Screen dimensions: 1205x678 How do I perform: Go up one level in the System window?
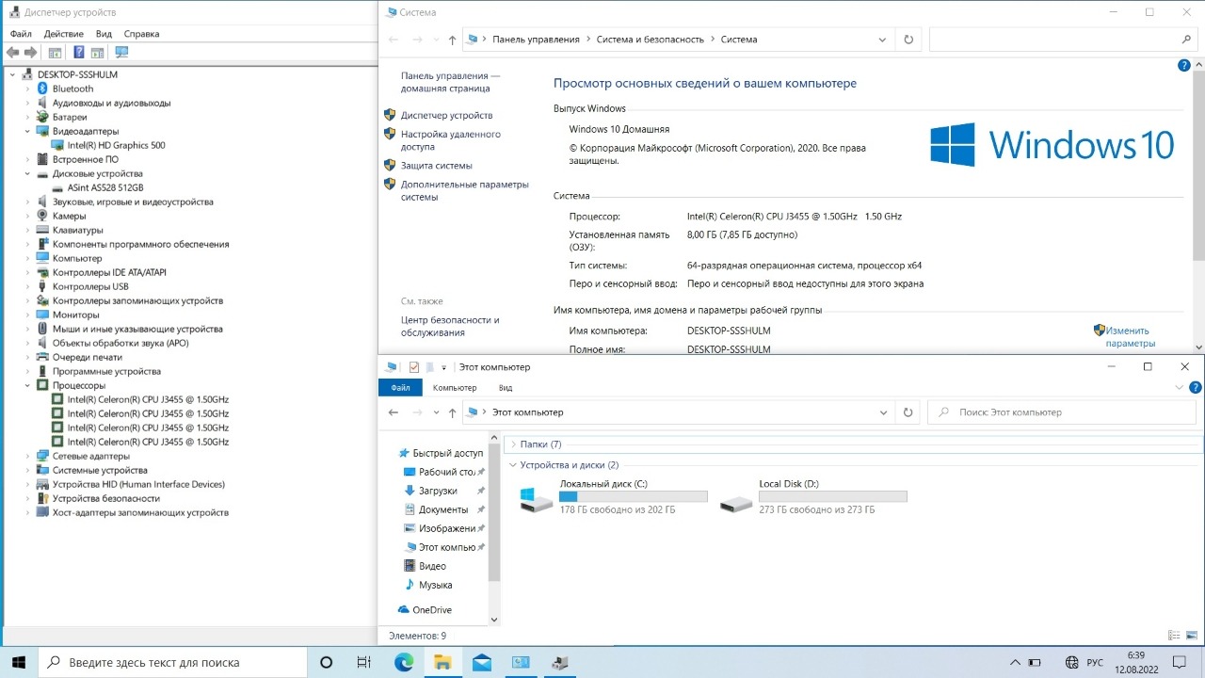click(x=453, y=40)
